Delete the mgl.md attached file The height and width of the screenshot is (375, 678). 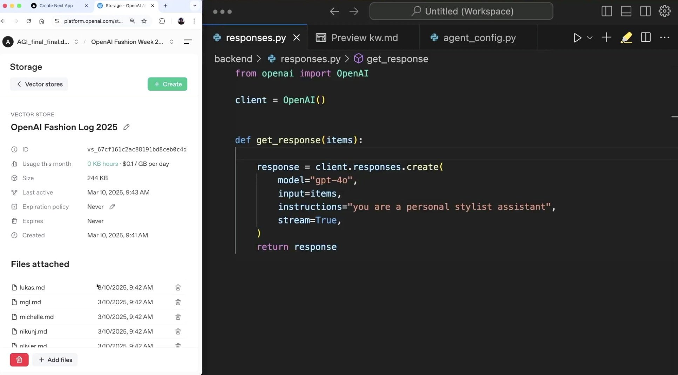(178, 302)
